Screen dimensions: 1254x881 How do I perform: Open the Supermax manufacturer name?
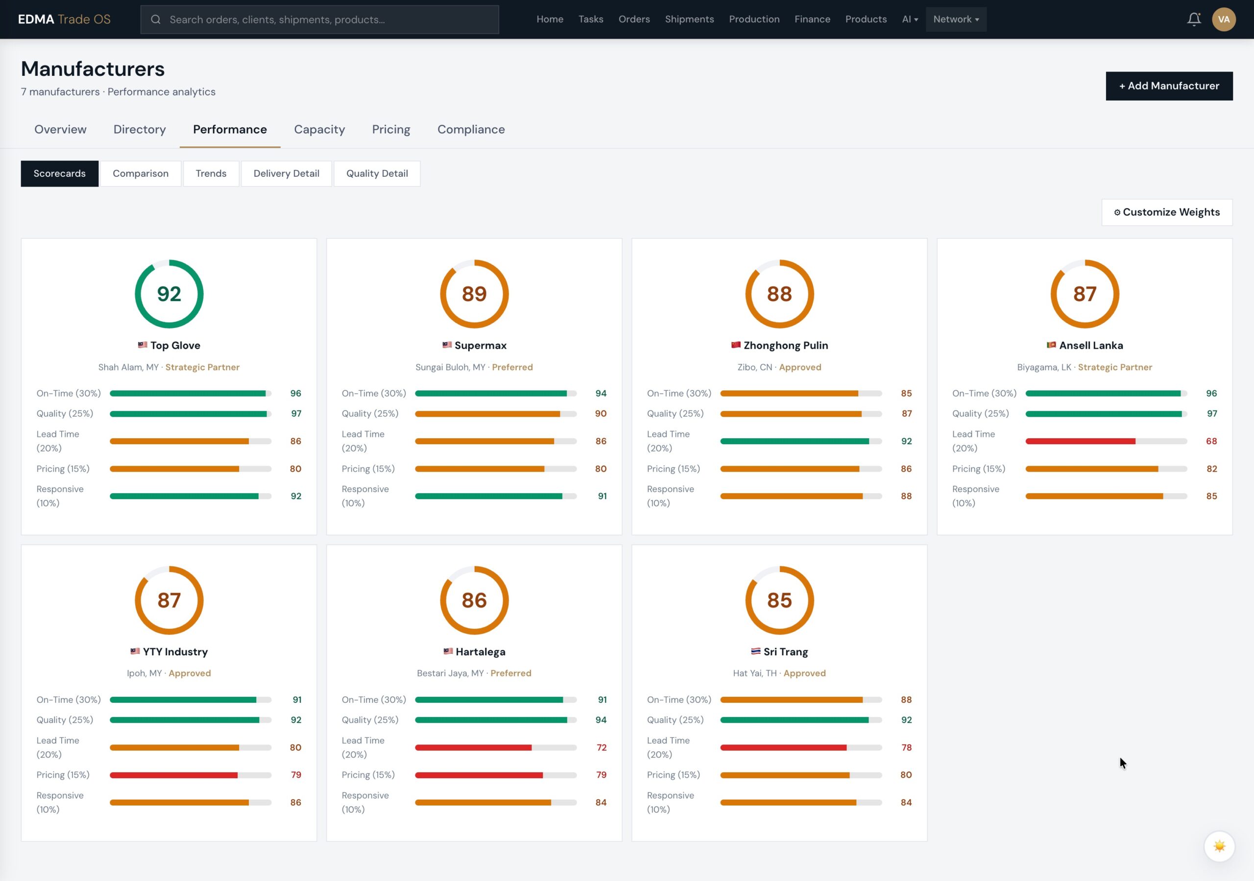click(481, 345)
